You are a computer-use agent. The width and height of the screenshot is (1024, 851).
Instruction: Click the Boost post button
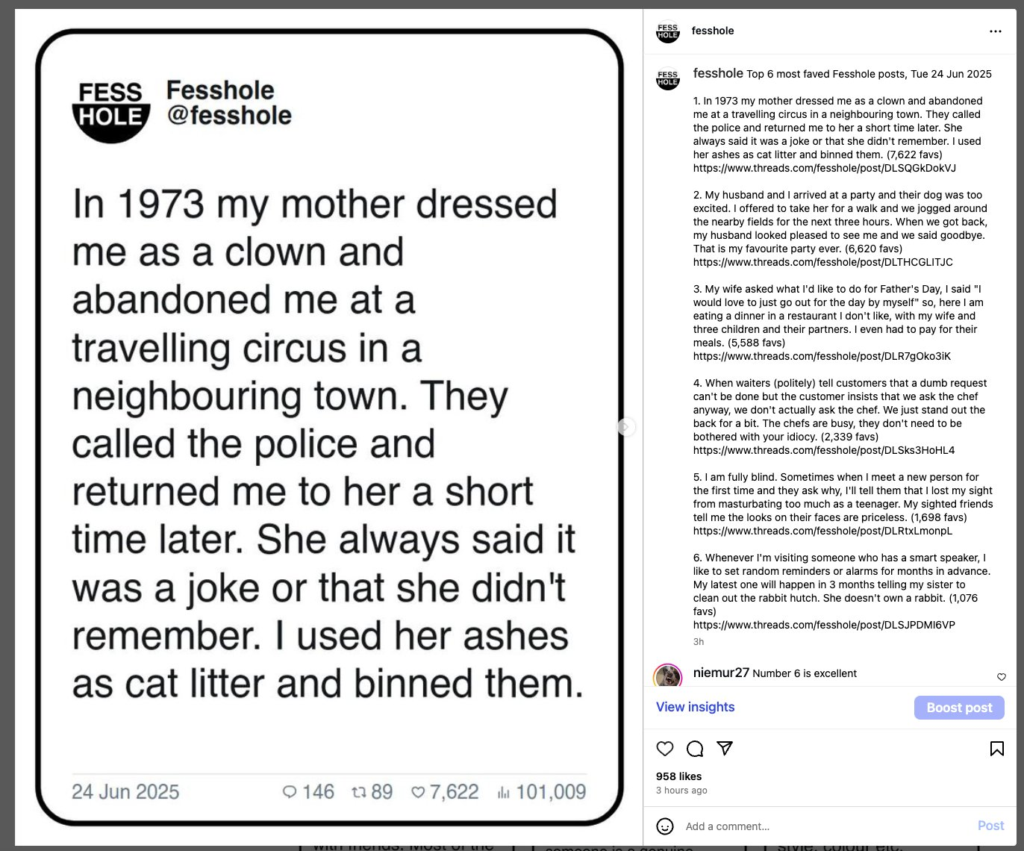(x=959, y=708)
